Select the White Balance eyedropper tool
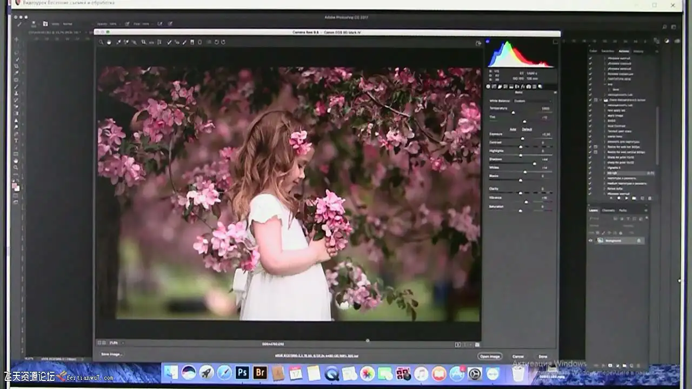 (x=118, y=42)
